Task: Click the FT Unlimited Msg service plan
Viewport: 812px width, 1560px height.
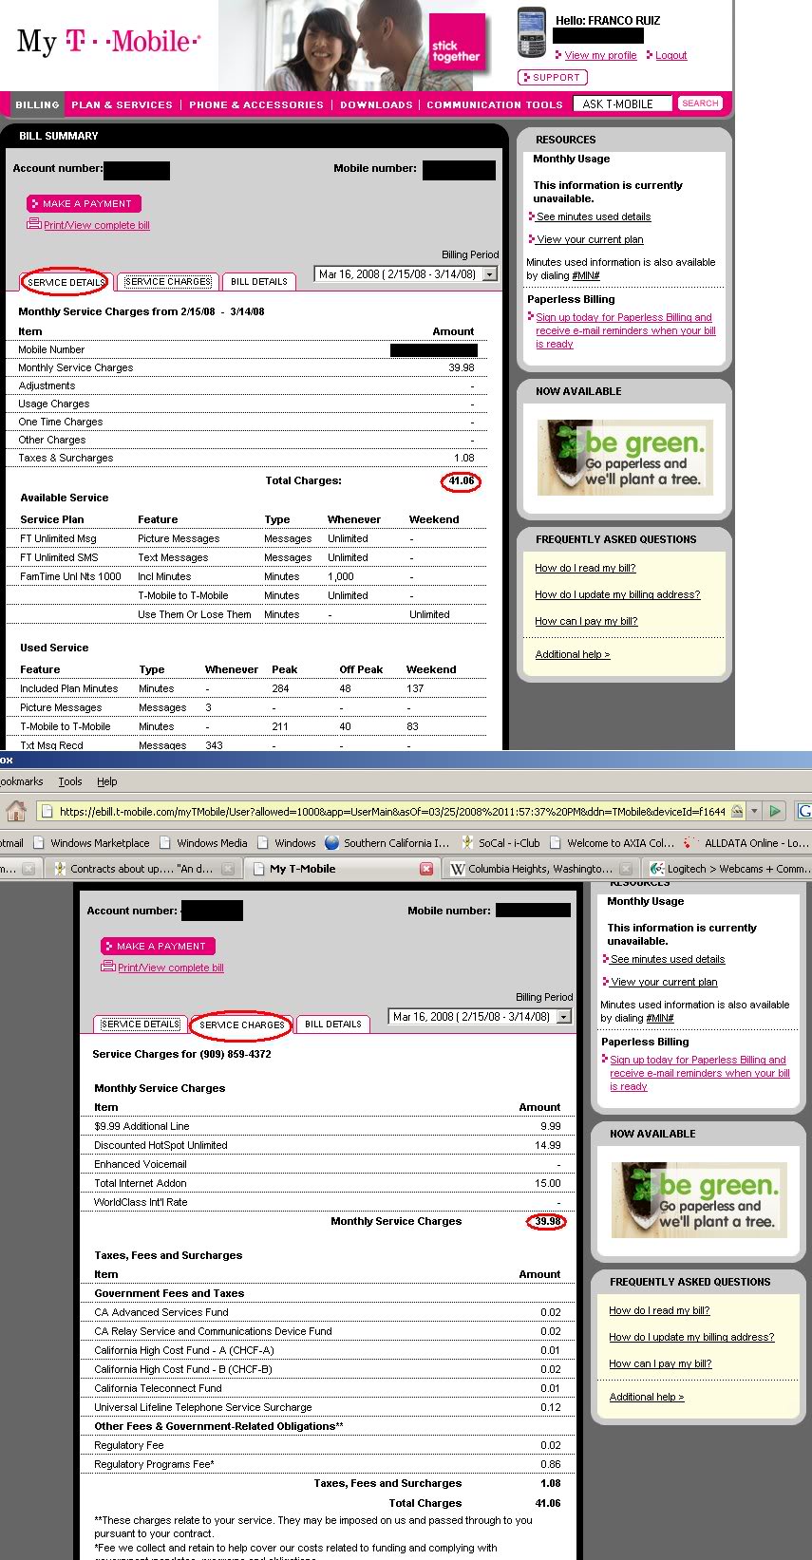Action: (58, 538)
